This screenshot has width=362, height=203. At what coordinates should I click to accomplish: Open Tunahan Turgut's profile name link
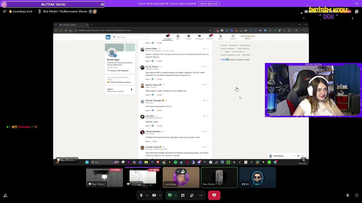click(x=152, y=147)
